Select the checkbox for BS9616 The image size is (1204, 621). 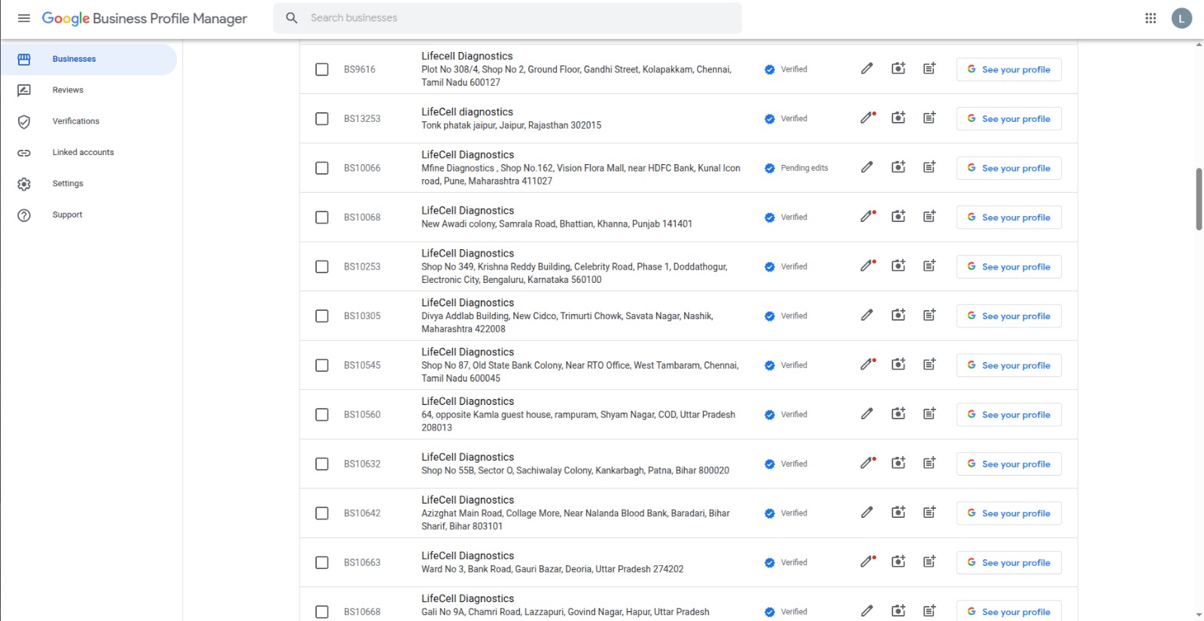coord(322,69)
